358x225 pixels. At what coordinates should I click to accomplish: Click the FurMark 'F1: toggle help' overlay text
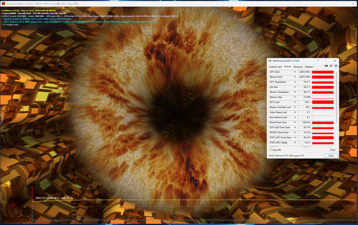point(10,25)
